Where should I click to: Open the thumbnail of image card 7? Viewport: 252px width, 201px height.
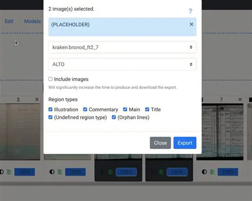tap(220, 132)
